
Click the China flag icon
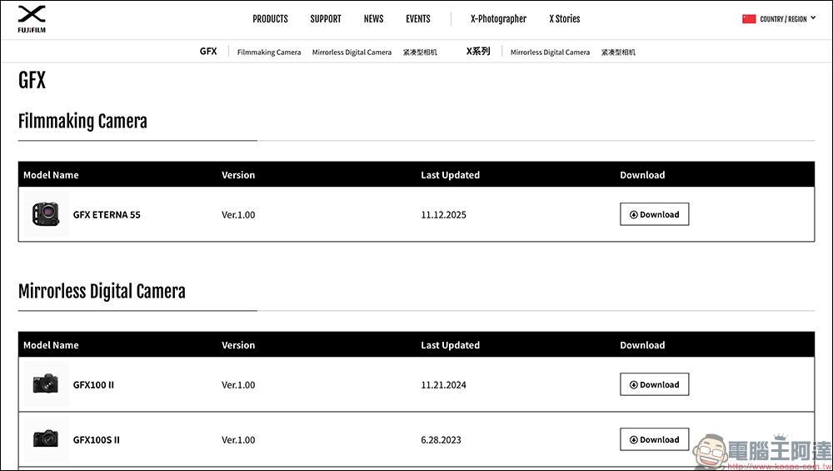pyautogui.click(x=749, y=18)
